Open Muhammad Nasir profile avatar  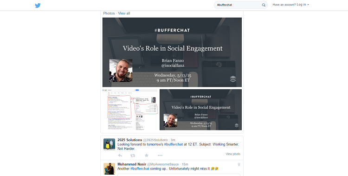coord(109,169)
